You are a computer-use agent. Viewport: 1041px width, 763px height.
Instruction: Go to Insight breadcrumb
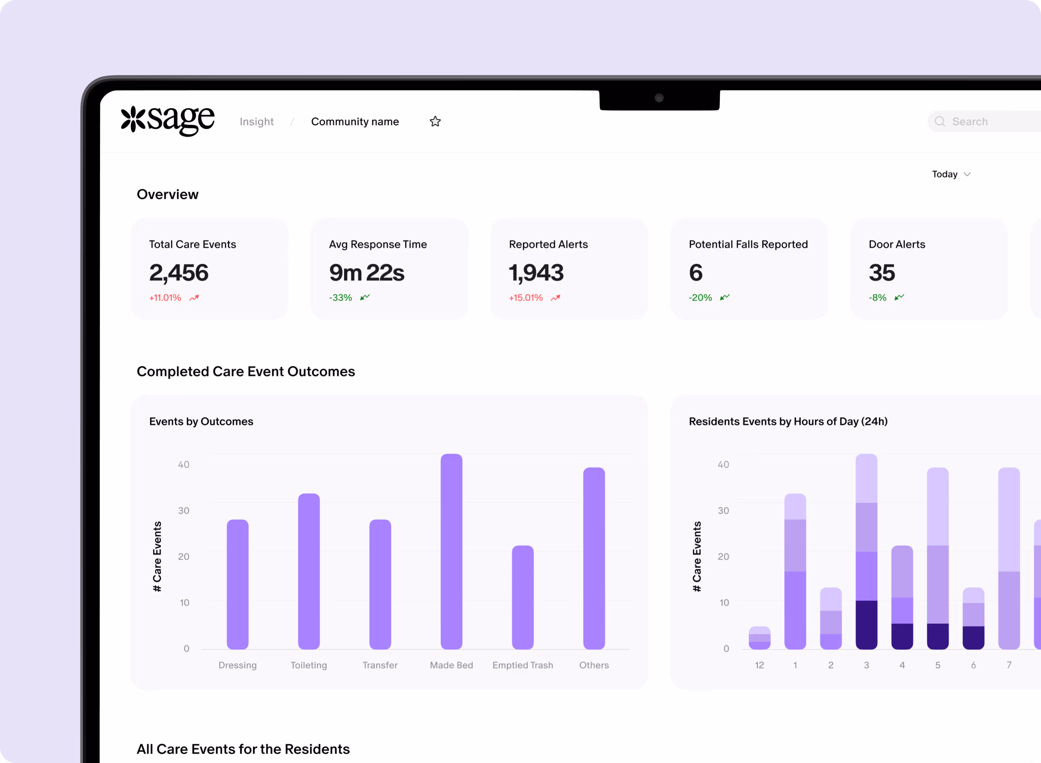(256, 121)
